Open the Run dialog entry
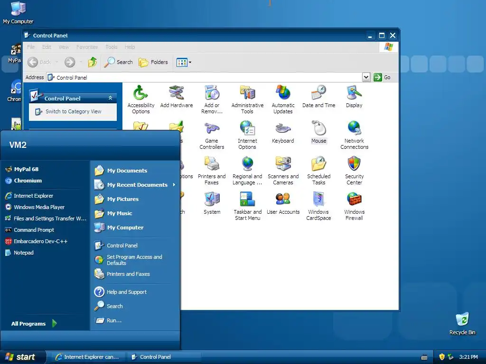Screen dimensions: 486x364 [108, 320]
